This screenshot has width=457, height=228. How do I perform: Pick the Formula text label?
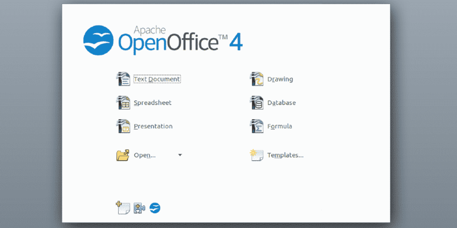pos(279,127)
